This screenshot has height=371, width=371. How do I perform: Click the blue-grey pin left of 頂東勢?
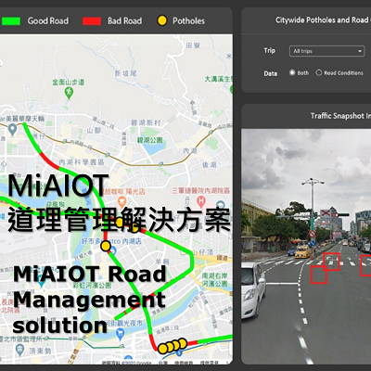19,351
